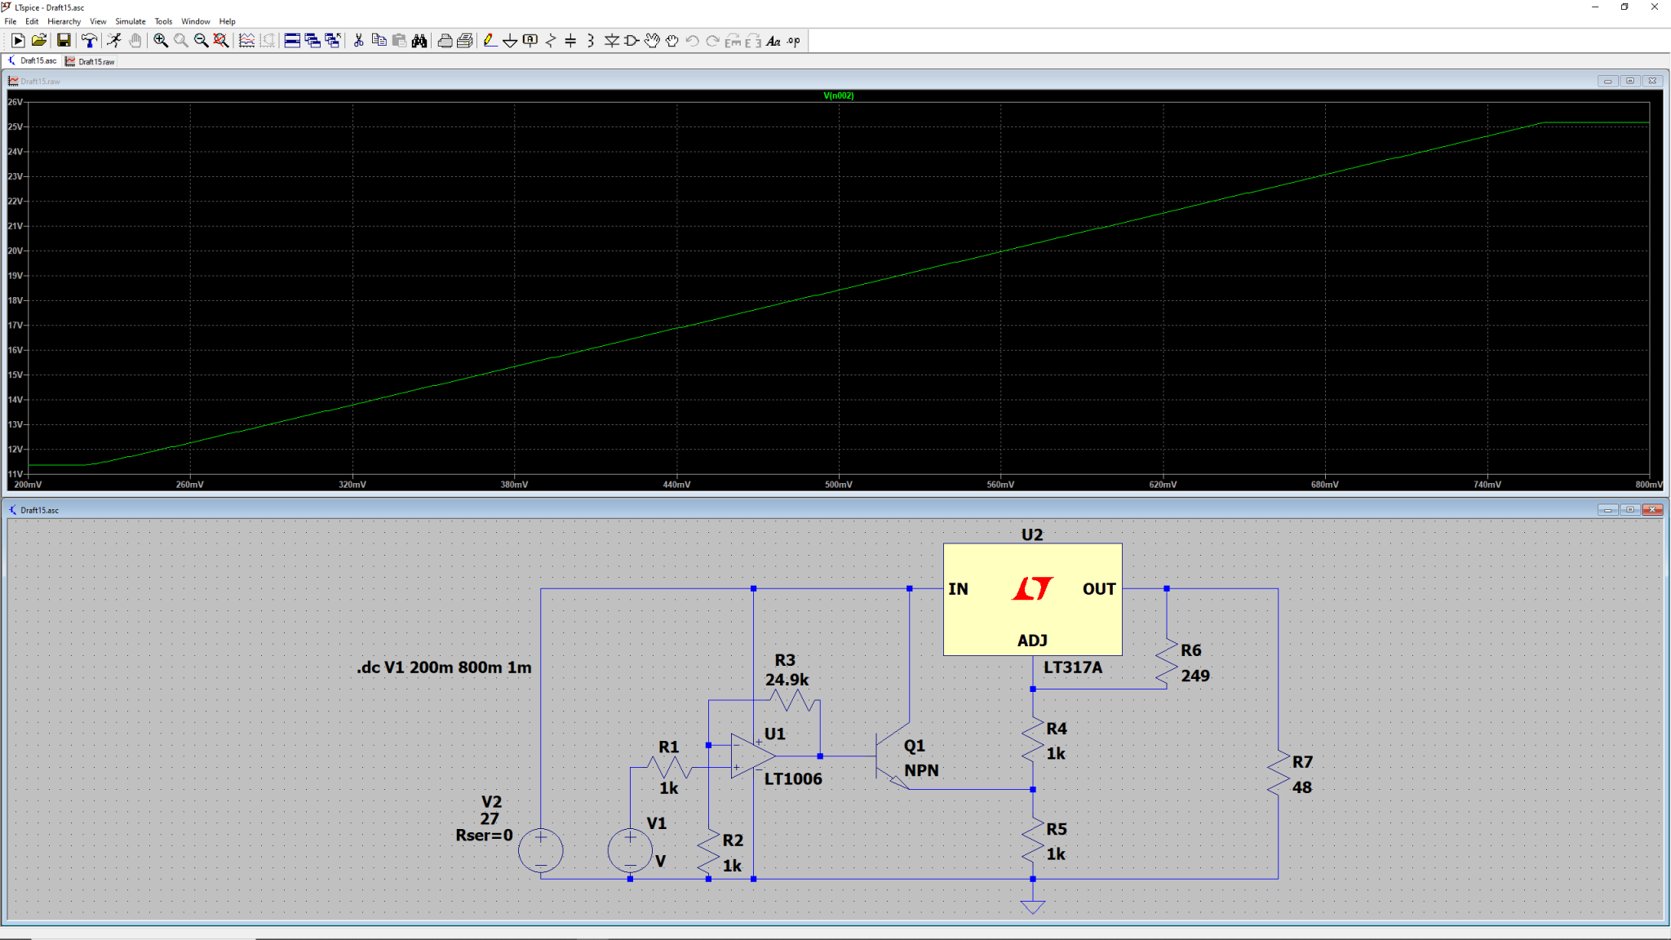Click the Text 'Aa' tool
The width and height of the screenshot is (1671, 940).
(773, 41)
